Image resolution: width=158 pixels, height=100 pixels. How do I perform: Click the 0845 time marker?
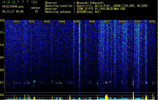coord(77,21)
